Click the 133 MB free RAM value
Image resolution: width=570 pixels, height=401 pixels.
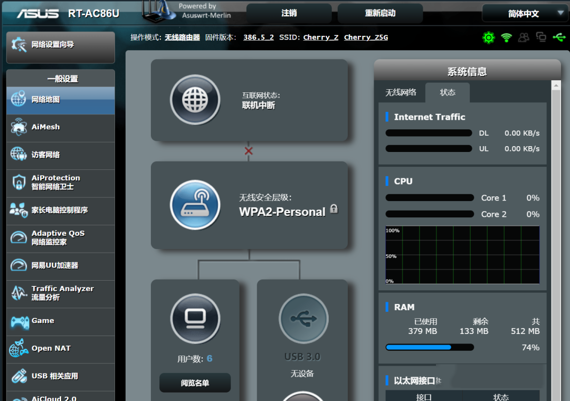tap(474, 331)
